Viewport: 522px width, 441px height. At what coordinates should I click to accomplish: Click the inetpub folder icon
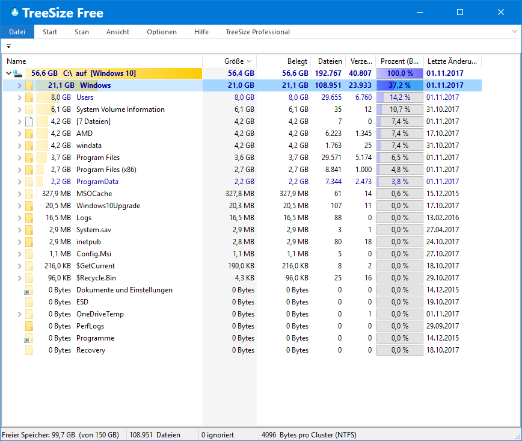point(29,242)
